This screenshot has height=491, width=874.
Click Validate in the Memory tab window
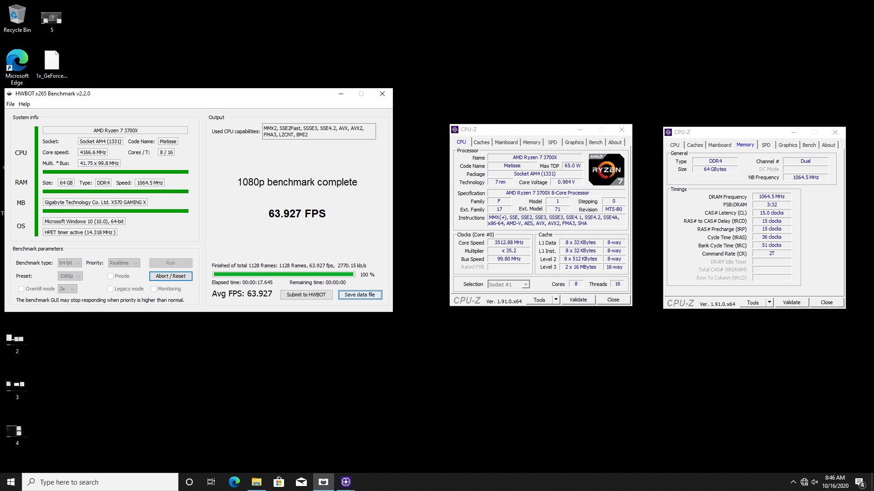point(792,302)
